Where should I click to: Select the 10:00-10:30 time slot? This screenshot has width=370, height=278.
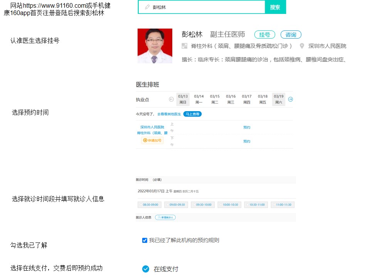[229, 205]
